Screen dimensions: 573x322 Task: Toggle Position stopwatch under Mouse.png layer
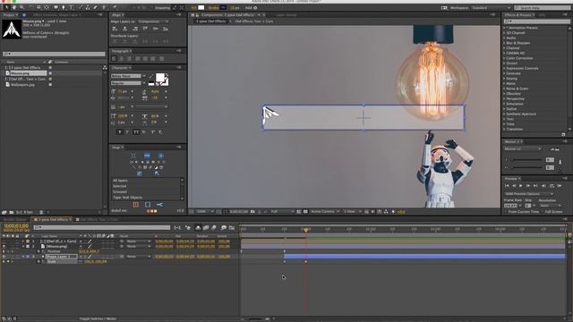38,251
